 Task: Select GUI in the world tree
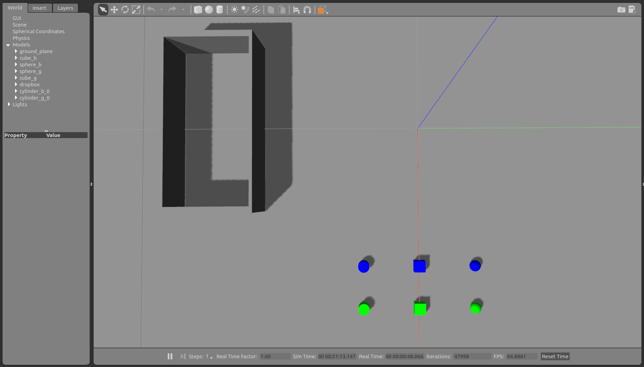pos(17,18)
